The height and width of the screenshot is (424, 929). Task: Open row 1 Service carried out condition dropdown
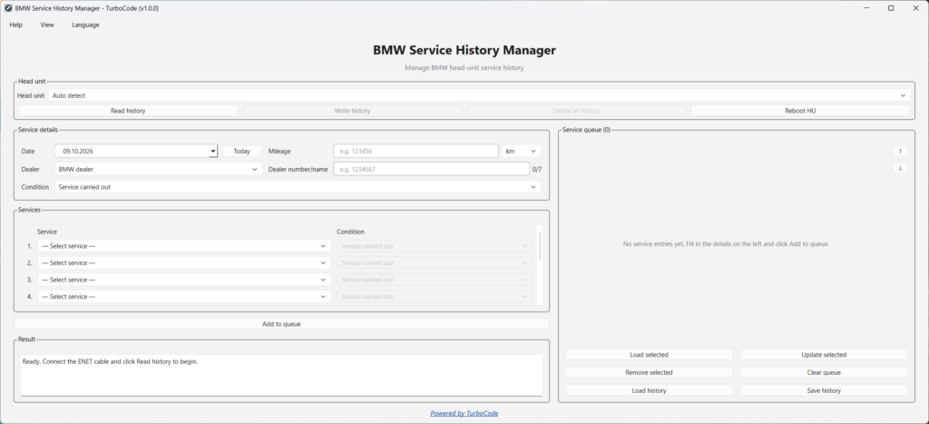point(435,246)
